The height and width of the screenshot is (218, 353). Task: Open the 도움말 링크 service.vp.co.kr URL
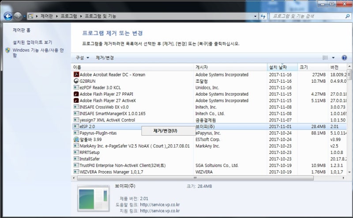[x=160, y=205]
